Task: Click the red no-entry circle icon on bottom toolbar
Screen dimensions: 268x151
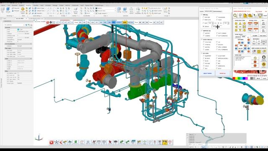Action: [x=170, y=142]
